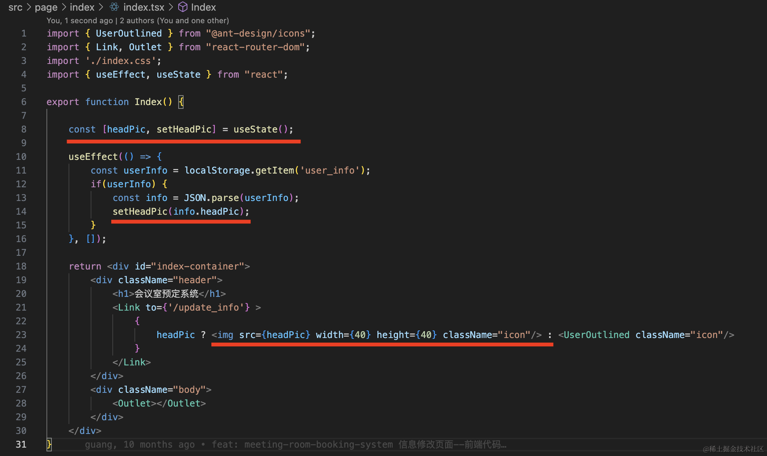Open index.tsx breadcrumb file dropdown
The image size is (767, 456).
click(x=144, y=7)
